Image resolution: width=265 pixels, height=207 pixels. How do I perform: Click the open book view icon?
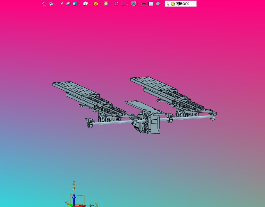(51, 4)
